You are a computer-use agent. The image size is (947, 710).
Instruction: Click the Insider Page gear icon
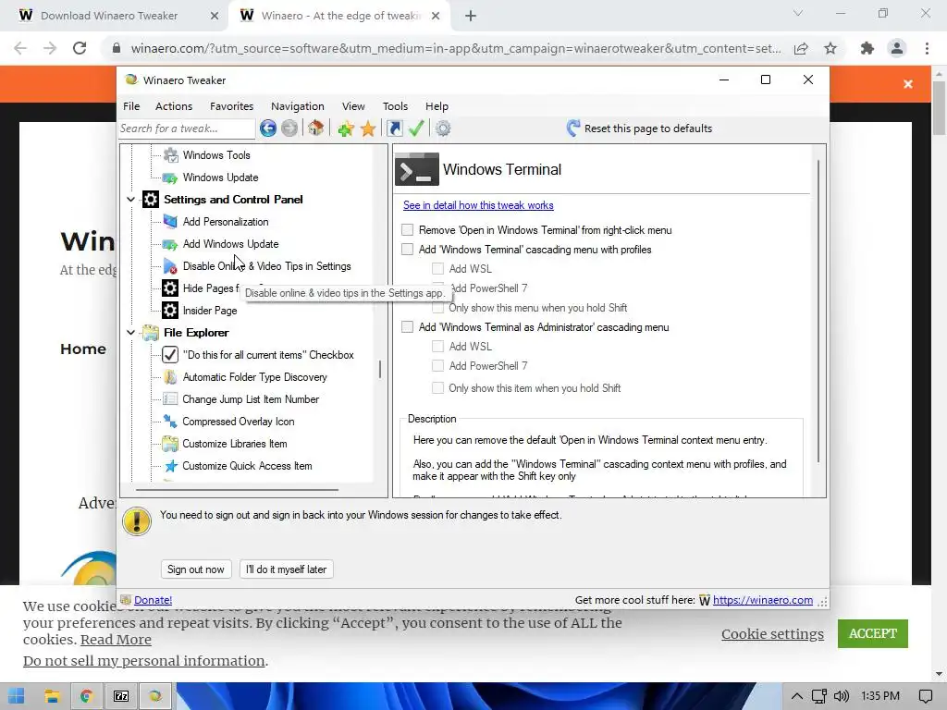click(170, 311)
